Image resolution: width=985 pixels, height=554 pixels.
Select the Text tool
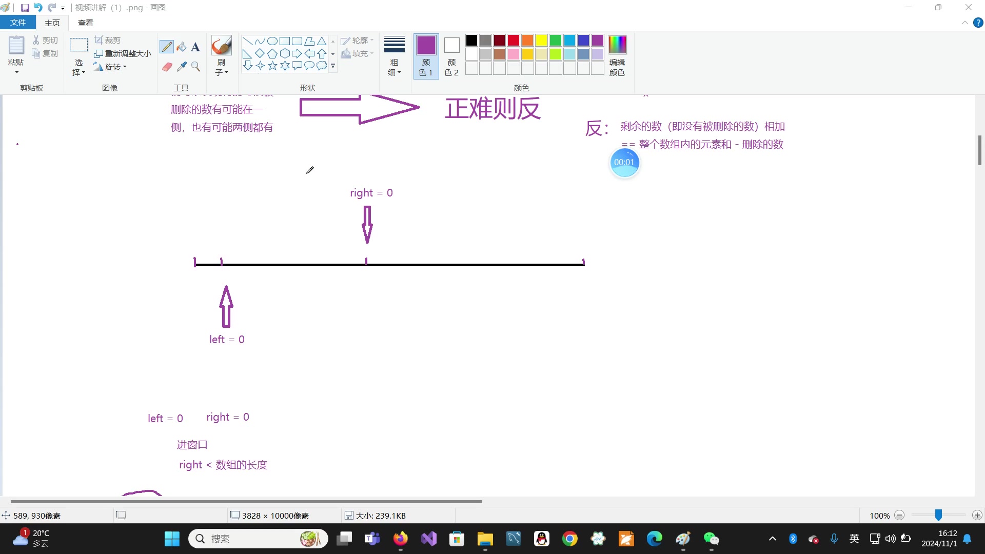click(195, 47)
